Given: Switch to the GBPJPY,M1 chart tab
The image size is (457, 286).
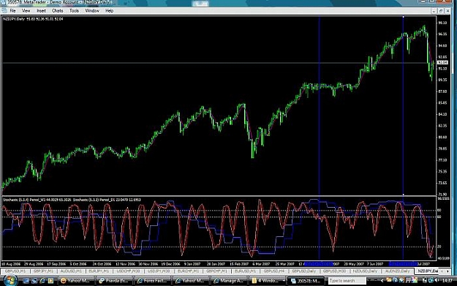Looking at the screenshot, I should [x=43, y=271].
